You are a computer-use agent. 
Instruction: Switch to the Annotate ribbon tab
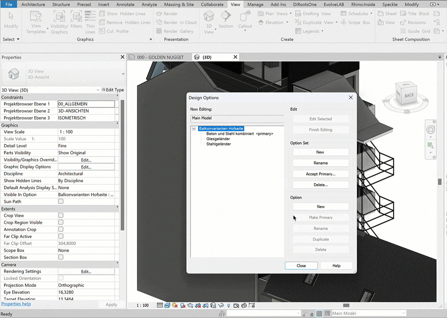(x=125, y=4)
